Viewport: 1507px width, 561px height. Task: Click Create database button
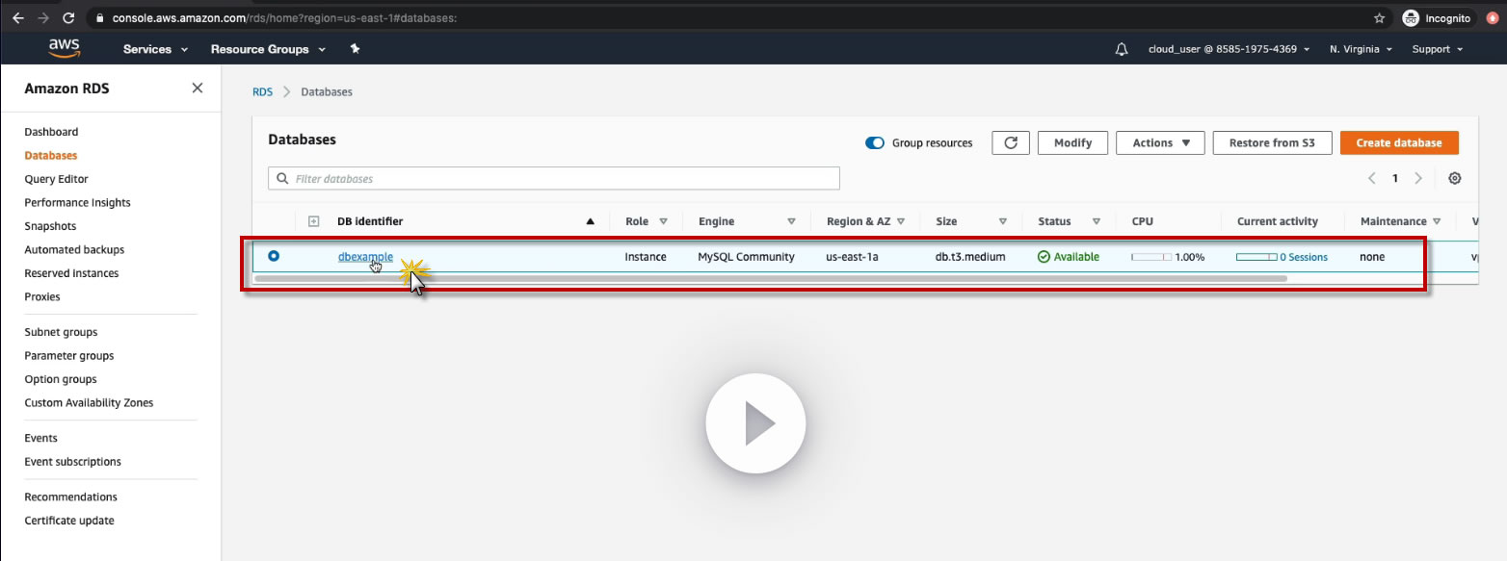click(1399, 142)
